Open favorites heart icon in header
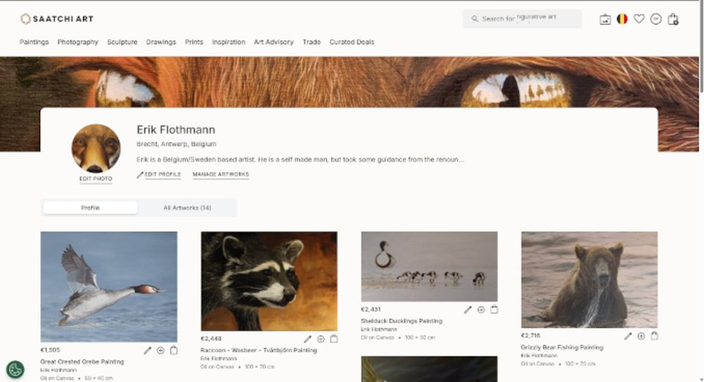Screen dimensions: 704x382 point(639,19)
